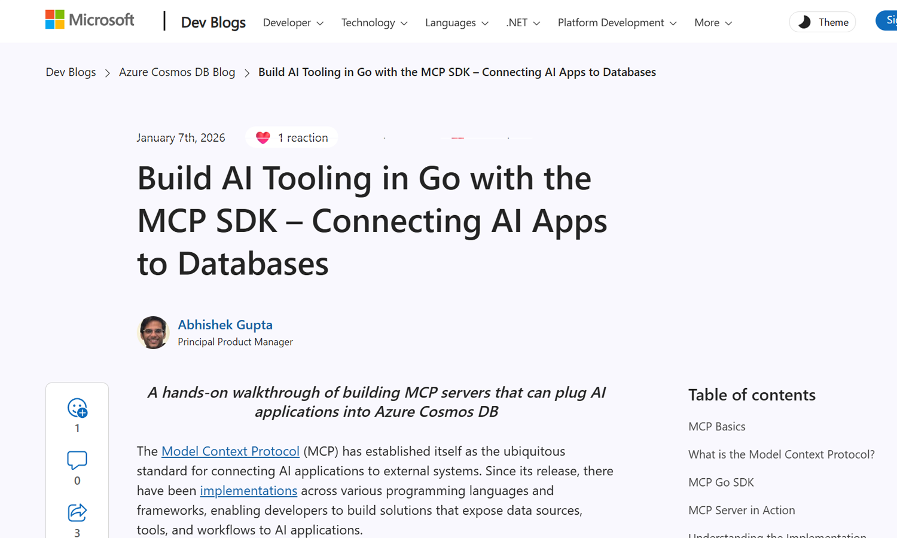Jump to MCP Go SDK section
This screenshot has width=897, height=538.
[x=721, y=482]
